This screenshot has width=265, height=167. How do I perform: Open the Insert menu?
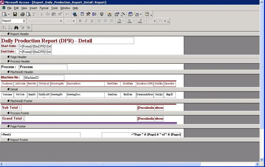pyautogui.click(x=33, y=8)
